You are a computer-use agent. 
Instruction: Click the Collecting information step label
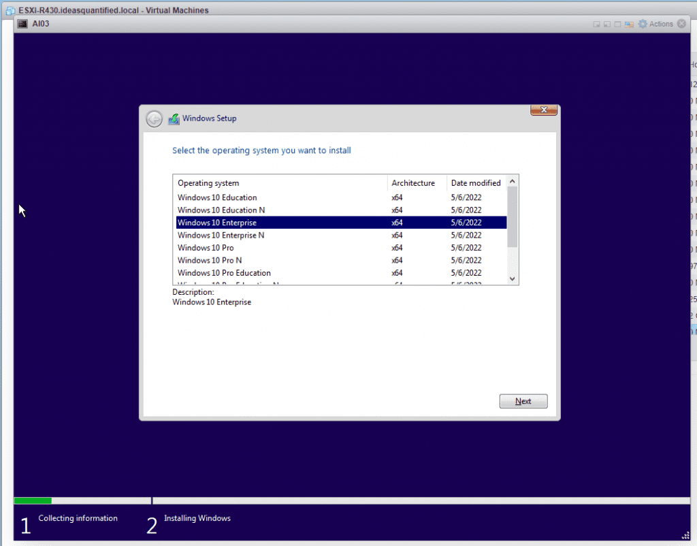click(x=78, y=519)
